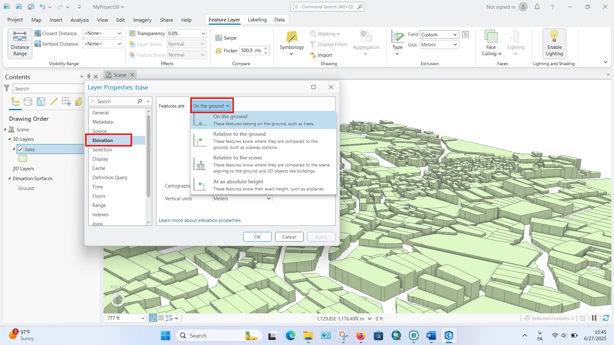Click the Contents filter funnel icon

coord(7,88)
